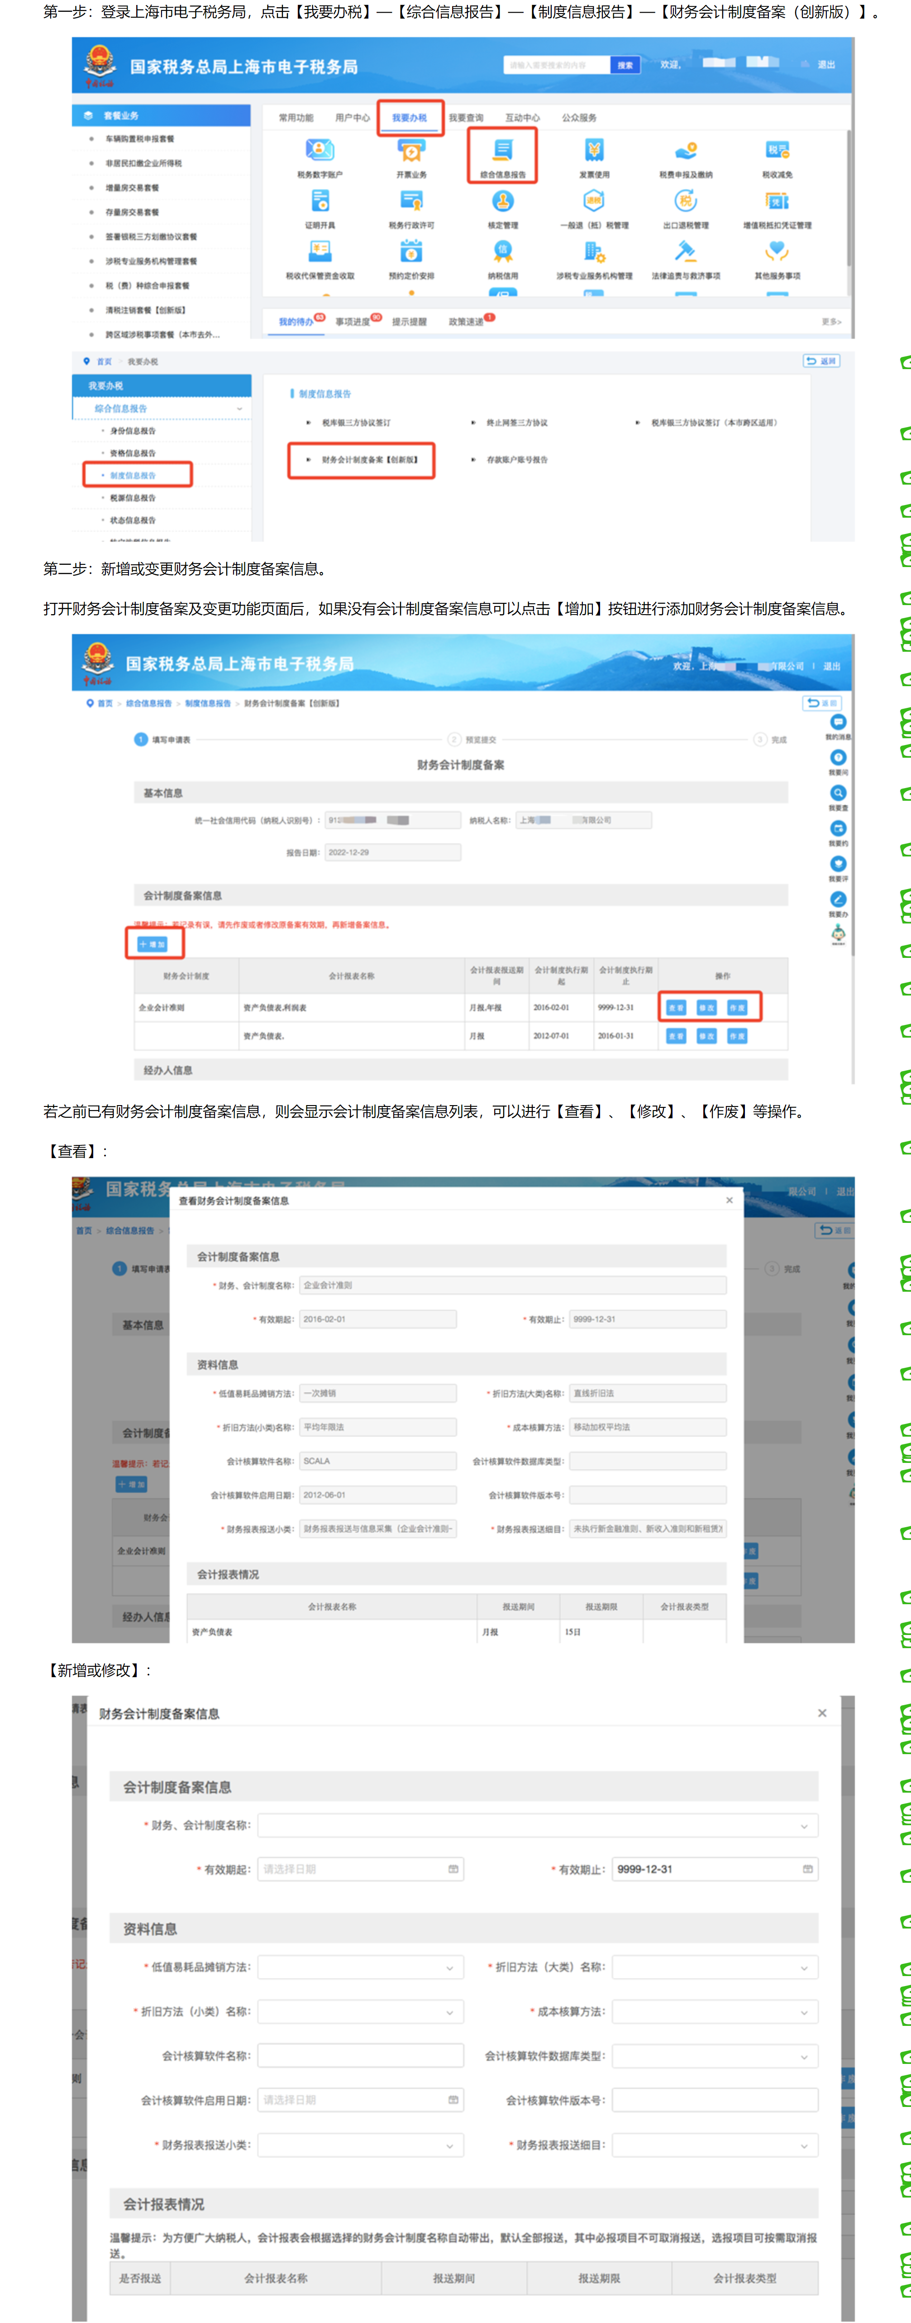911x2323 pixels.
Task: Close the 查看财务会计制度备案信息 dialog
Action: tap(729, 1200)
